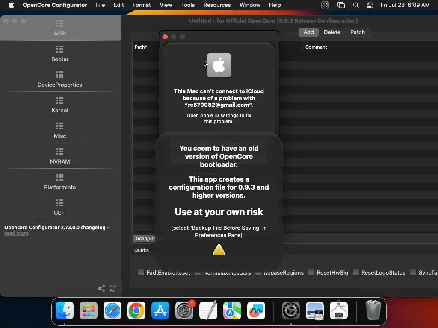Screen dimensions: 438x328
Task: Open Trash from the dock
Action: (373, 310)
